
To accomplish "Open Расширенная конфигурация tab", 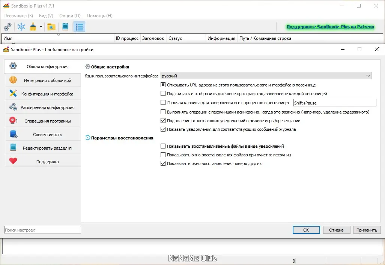I will pos(43,107).
